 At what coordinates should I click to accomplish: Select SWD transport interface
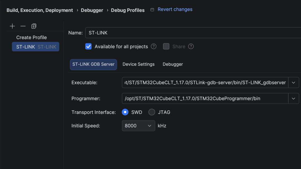pos(125,112)
